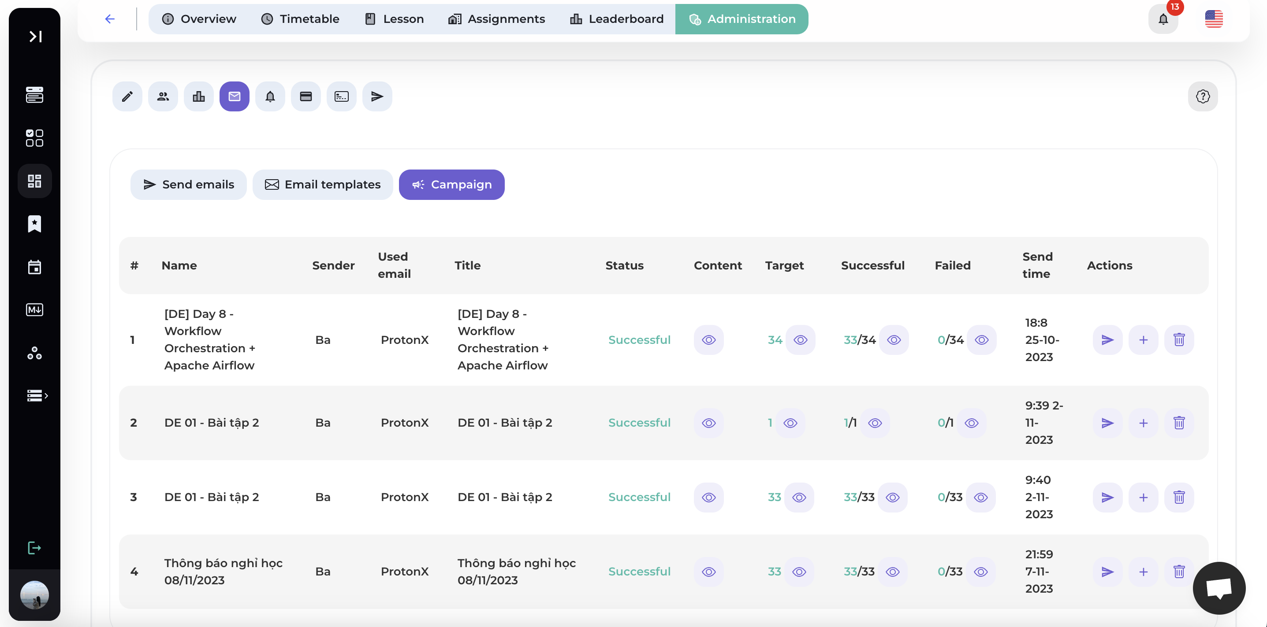View content of campaign row 3
The image size is (1267, 627).
pyautogui.click(x=708, y=497)
